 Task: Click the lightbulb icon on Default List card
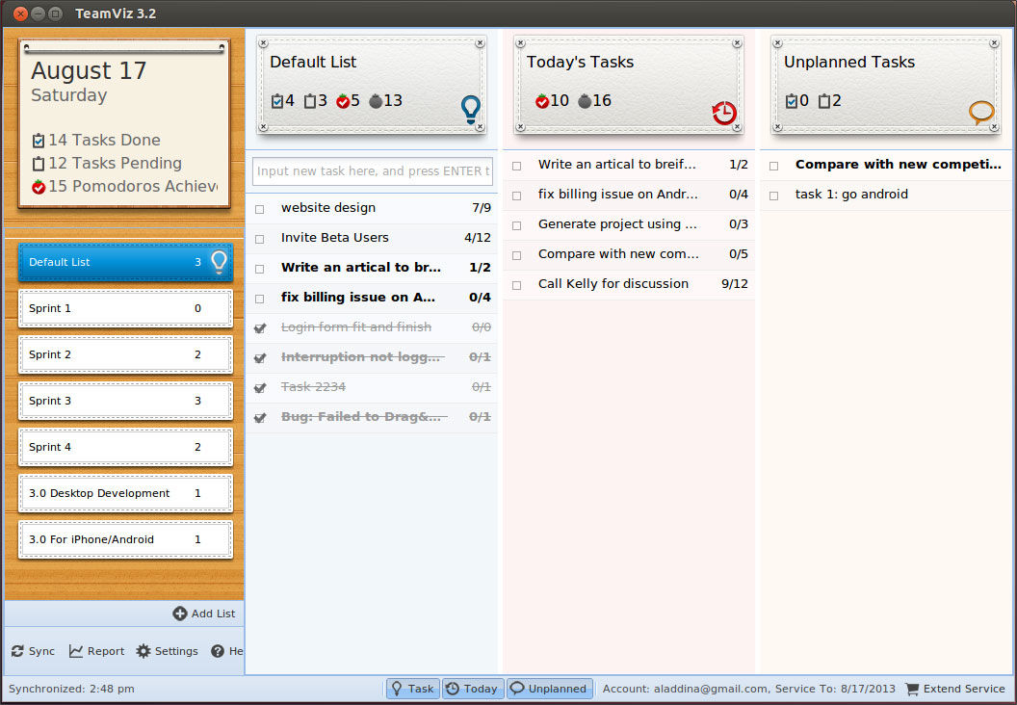(470, 109)
